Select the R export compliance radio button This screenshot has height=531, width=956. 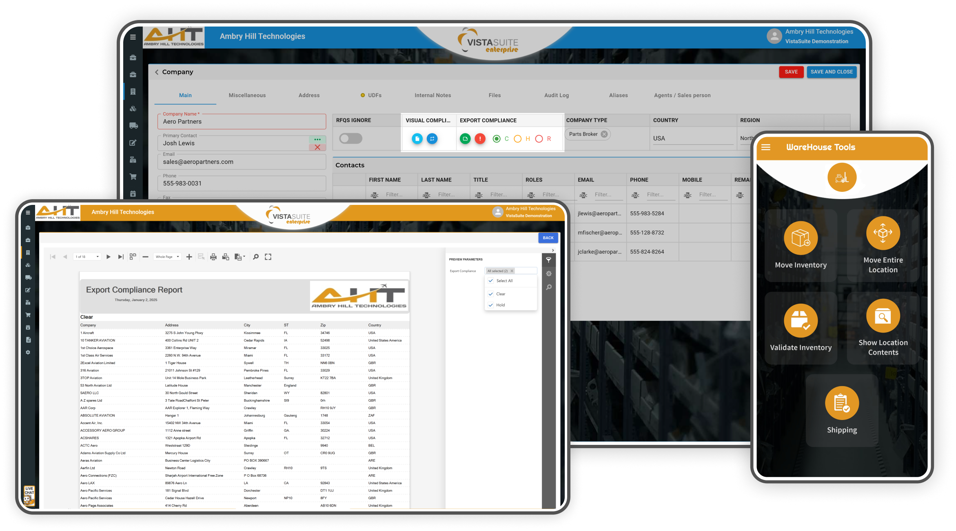538,139
